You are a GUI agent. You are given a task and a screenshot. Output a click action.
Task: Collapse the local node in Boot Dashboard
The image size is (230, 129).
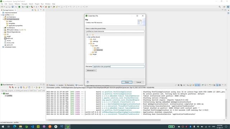coord(2,94)
